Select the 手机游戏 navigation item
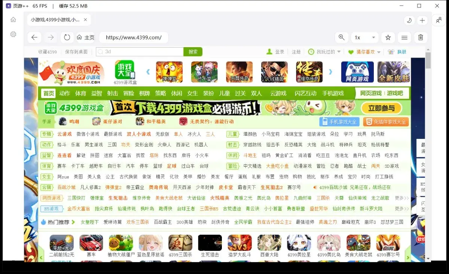The image size is (449, 274). 333,93
